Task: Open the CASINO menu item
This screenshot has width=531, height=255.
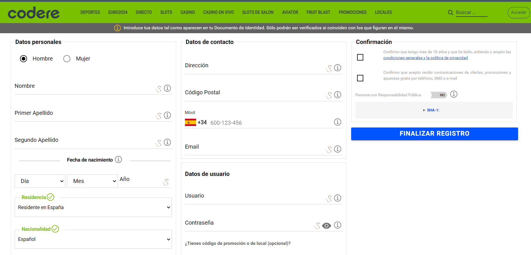Action: coord(188,12)
